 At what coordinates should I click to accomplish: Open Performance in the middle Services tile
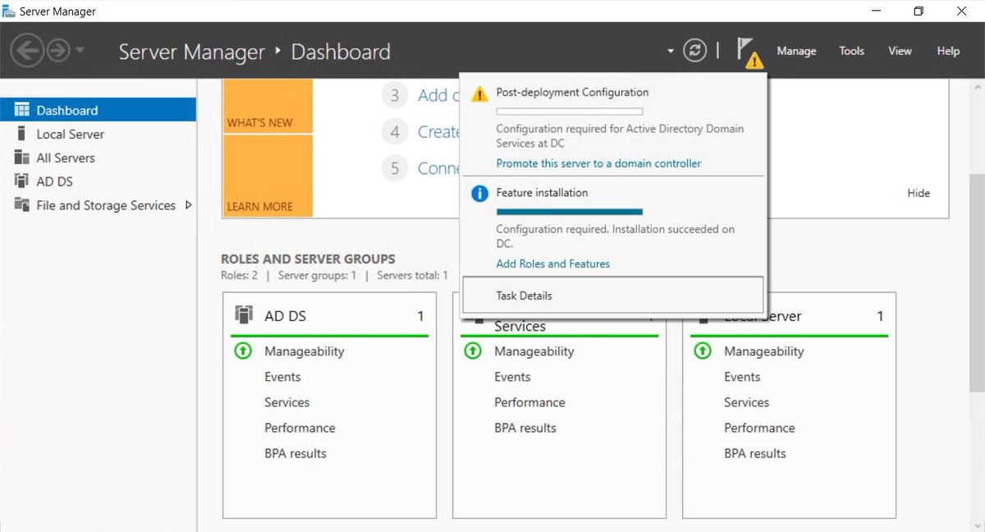click(x=529, y=402)
